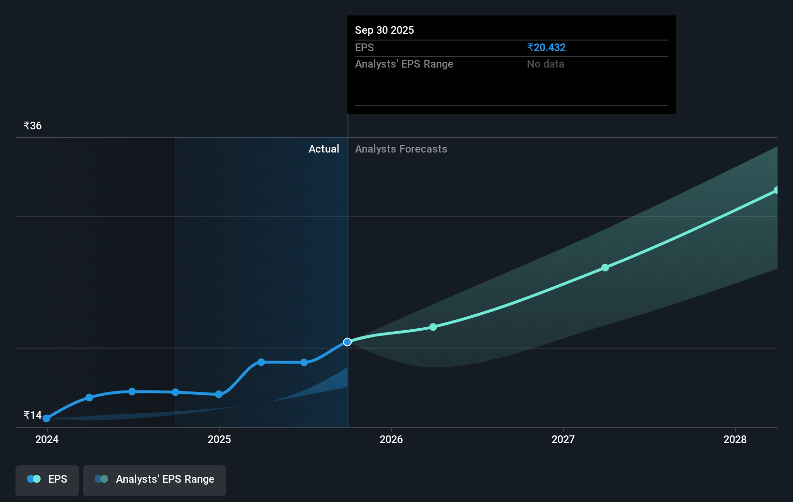
Task: Select the forecast data point near 2026
Action: pos(433,327)
